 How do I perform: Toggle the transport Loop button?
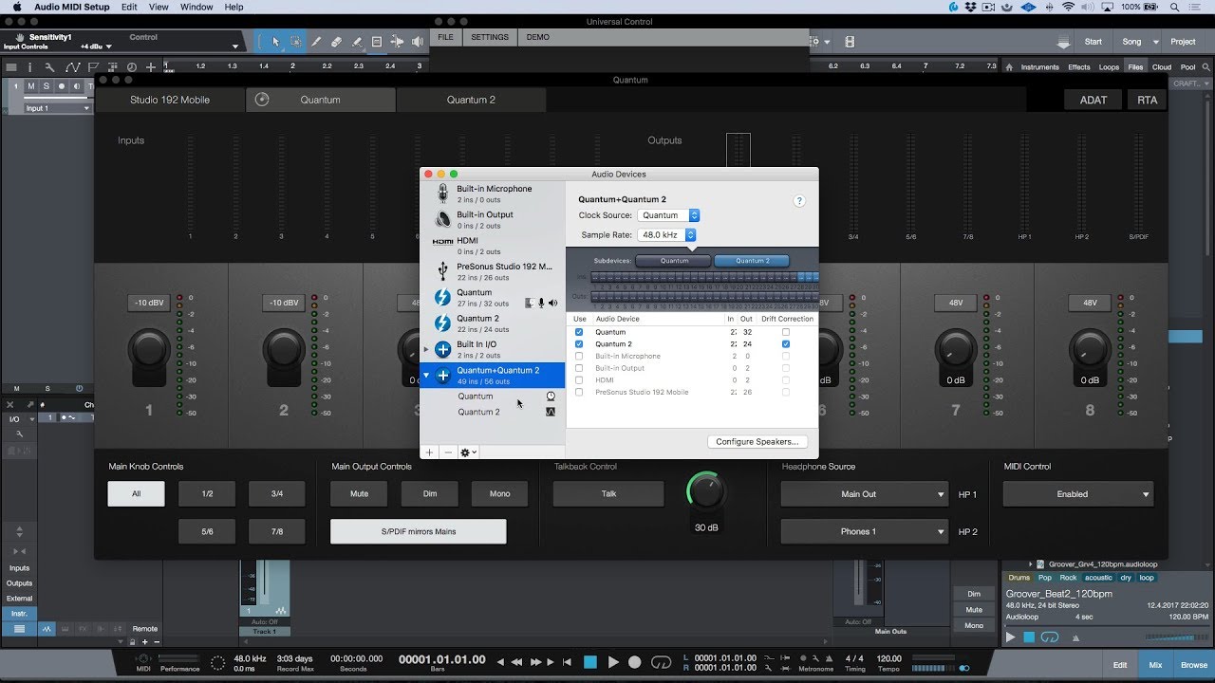point(662,662)
